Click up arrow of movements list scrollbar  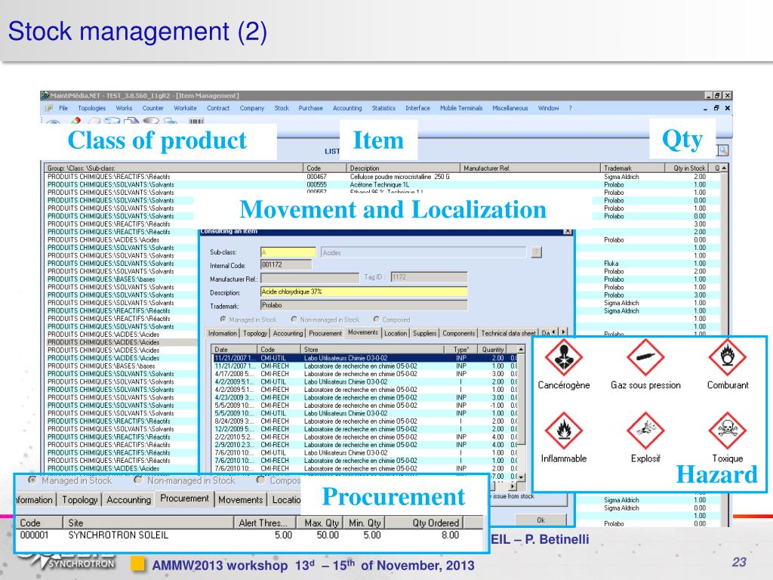click(521, 349)
